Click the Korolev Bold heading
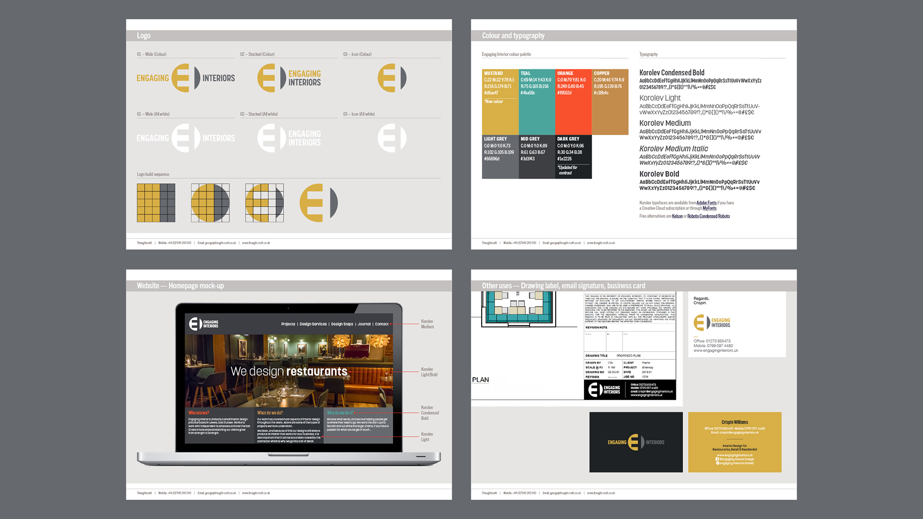923x519 pixels. pyautogui.click(x=659, y=174)
